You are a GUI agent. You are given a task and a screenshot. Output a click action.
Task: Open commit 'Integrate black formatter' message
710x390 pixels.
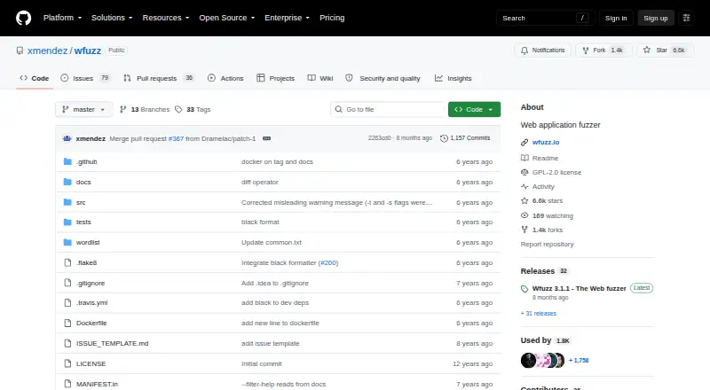(x=279, y=263)
